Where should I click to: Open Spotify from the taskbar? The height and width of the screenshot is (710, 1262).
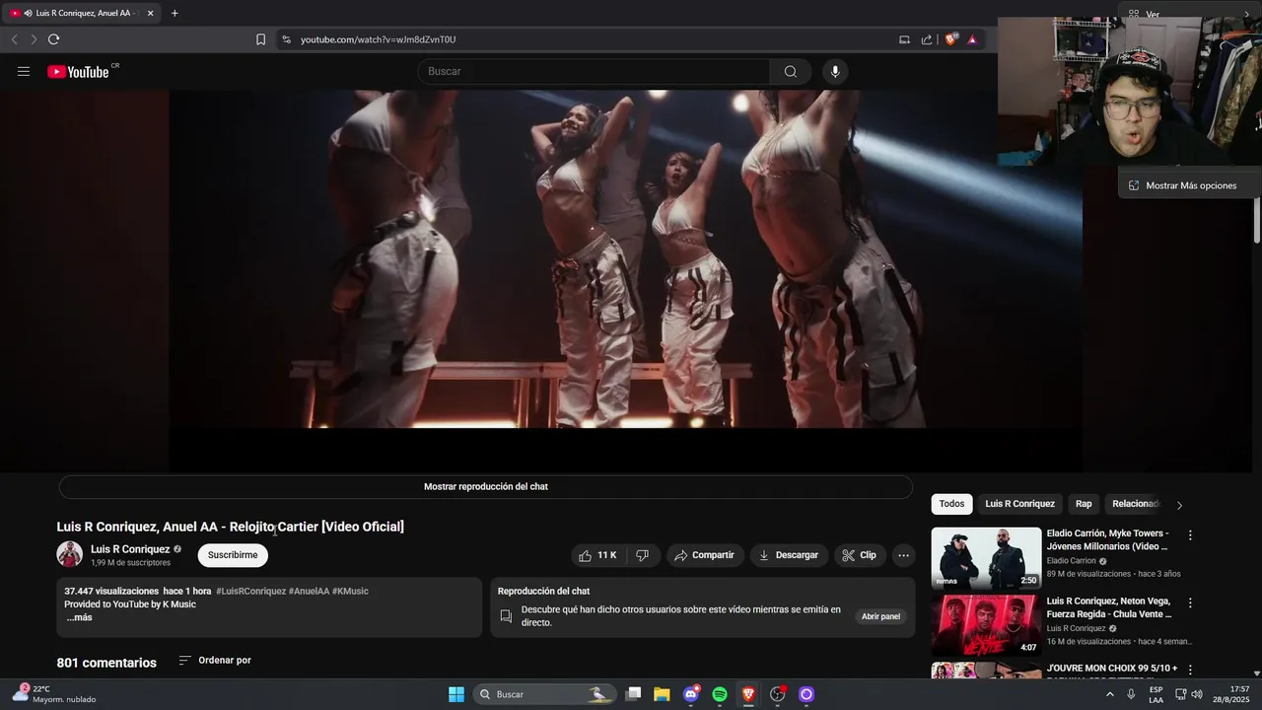point(720,694)
